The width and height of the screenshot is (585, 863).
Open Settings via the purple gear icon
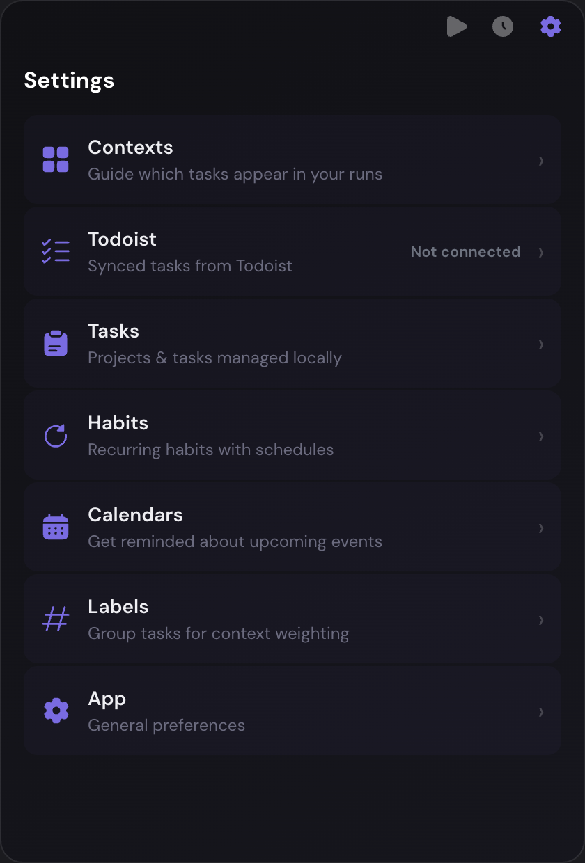point(550,26)
